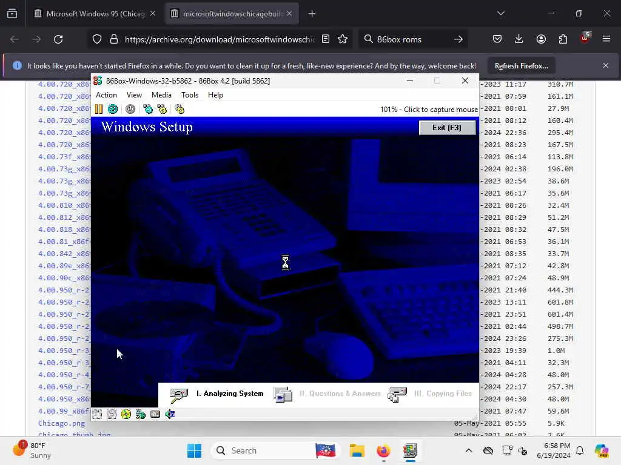Click the sound speaker status icon
Image resolution: width=621 pixels, height=465 pixels.
170,414
